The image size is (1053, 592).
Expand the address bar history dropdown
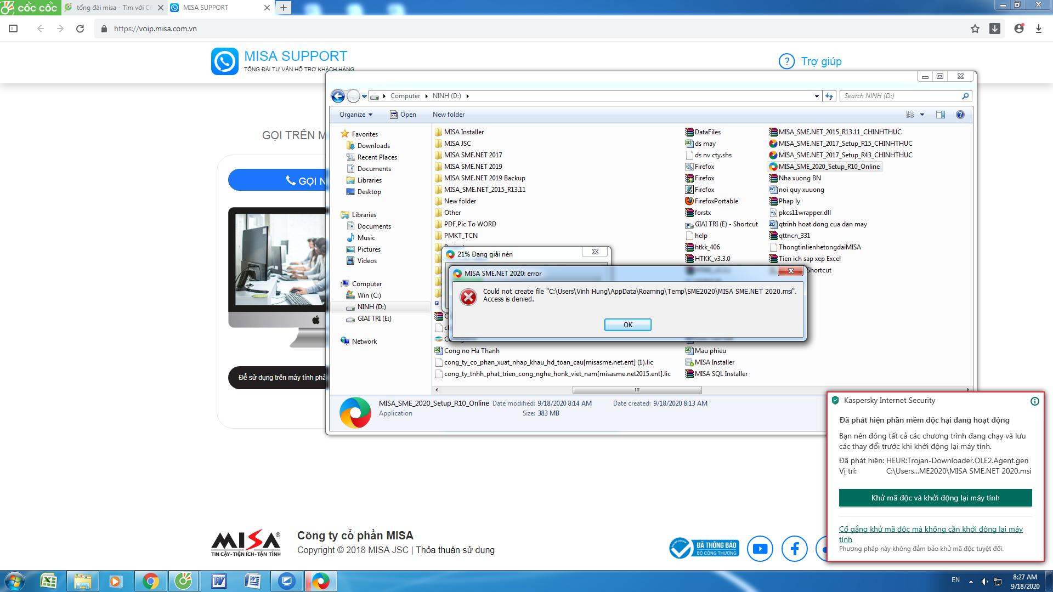point(817,96)
